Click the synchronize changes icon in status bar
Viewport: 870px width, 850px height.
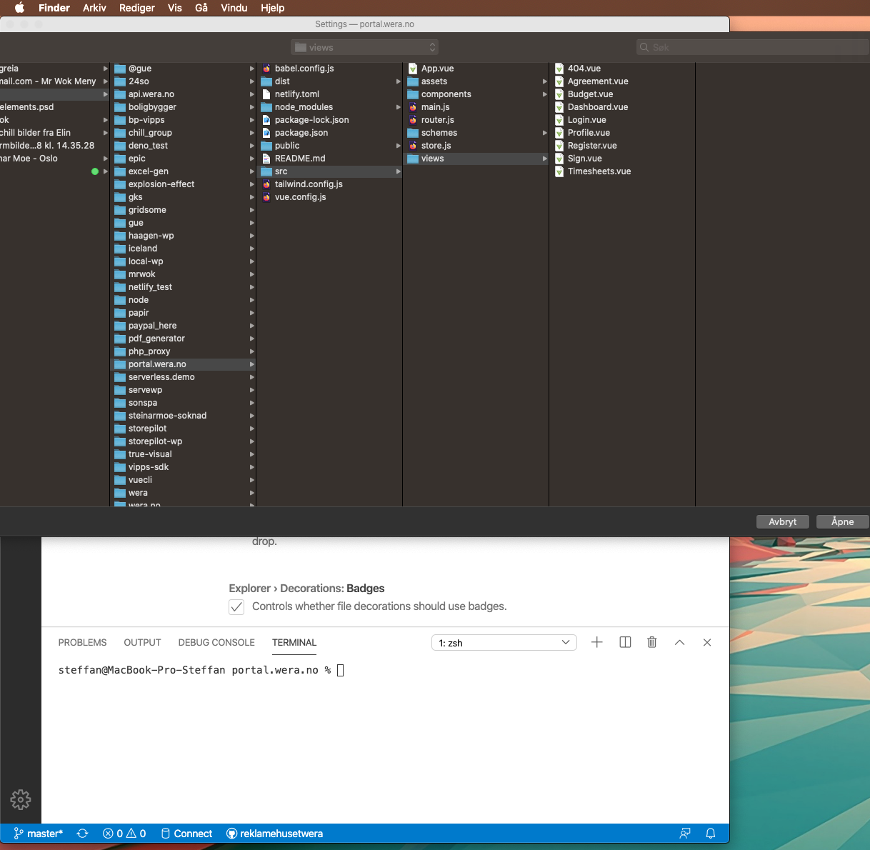[83, 834]
